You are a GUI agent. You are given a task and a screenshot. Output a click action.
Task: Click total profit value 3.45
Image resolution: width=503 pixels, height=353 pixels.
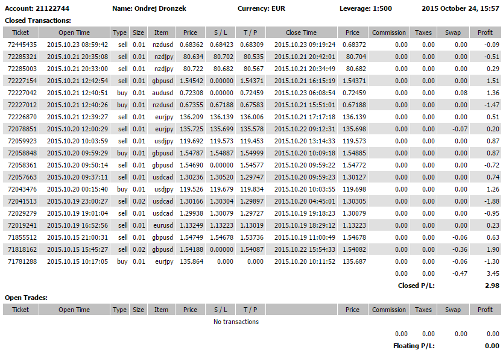(x=493, y=273)
